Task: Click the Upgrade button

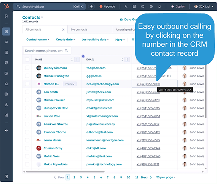Action: tap(107, 6)
